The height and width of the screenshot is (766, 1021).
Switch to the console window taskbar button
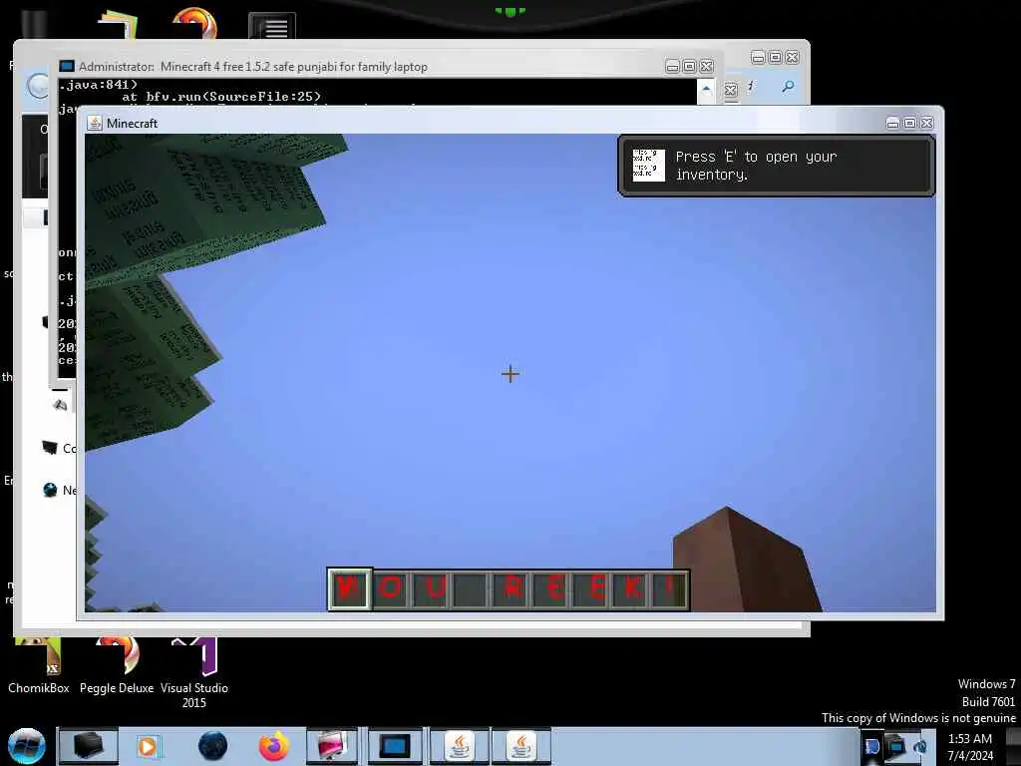click(395, 746)
